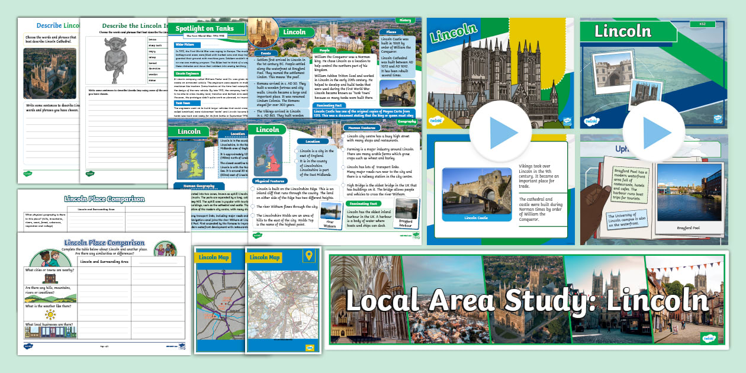The width and height of the screenshot is (746, 373).
Task: Tick the circle beside 'Lincoln is a city'
Action: pyautogui.click(x=295, y=150)
